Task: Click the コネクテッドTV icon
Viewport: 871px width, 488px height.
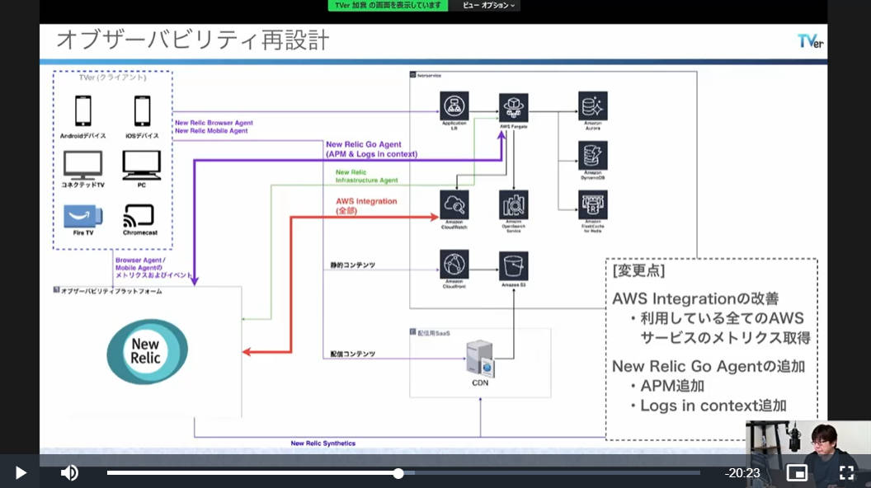Action: [82, 164]
